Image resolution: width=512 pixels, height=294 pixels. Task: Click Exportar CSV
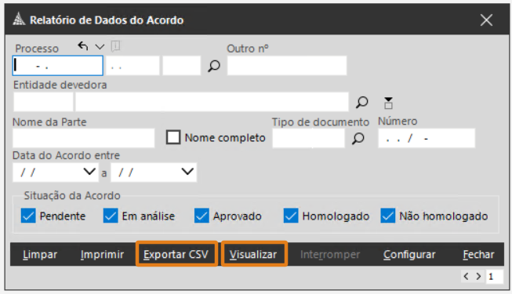176,254
